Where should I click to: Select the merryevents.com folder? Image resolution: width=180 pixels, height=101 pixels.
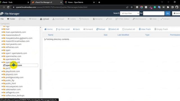point(13,44)
